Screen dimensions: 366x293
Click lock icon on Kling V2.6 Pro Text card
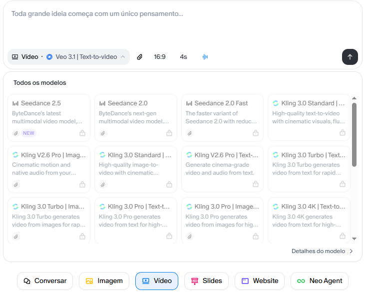pos(256,184)
